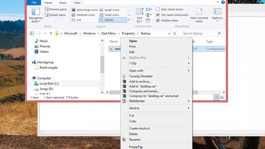The height and width of the screenshot is (149, 265).
Task: Open recent locations dropdown arrow
Action: point(45,34)
